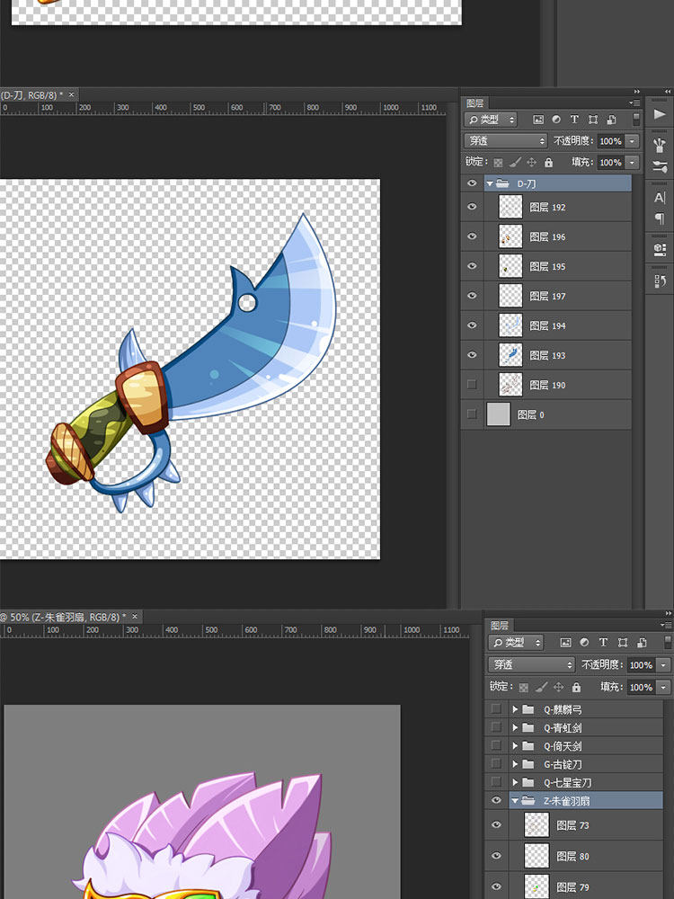Expand the G-古锭刀 layer group
This screenshot has width=674, height=899.
[515, 764]
